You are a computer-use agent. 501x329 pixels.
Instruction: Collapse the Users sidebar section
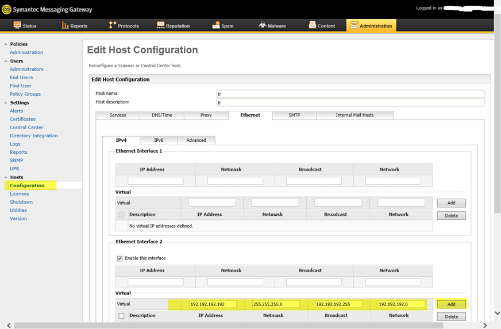pos(6,61)
